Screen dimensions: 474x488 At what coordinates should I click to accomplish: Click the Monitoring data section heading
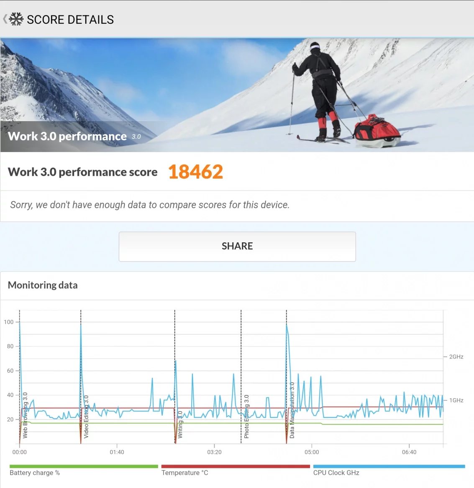[43, 285]
